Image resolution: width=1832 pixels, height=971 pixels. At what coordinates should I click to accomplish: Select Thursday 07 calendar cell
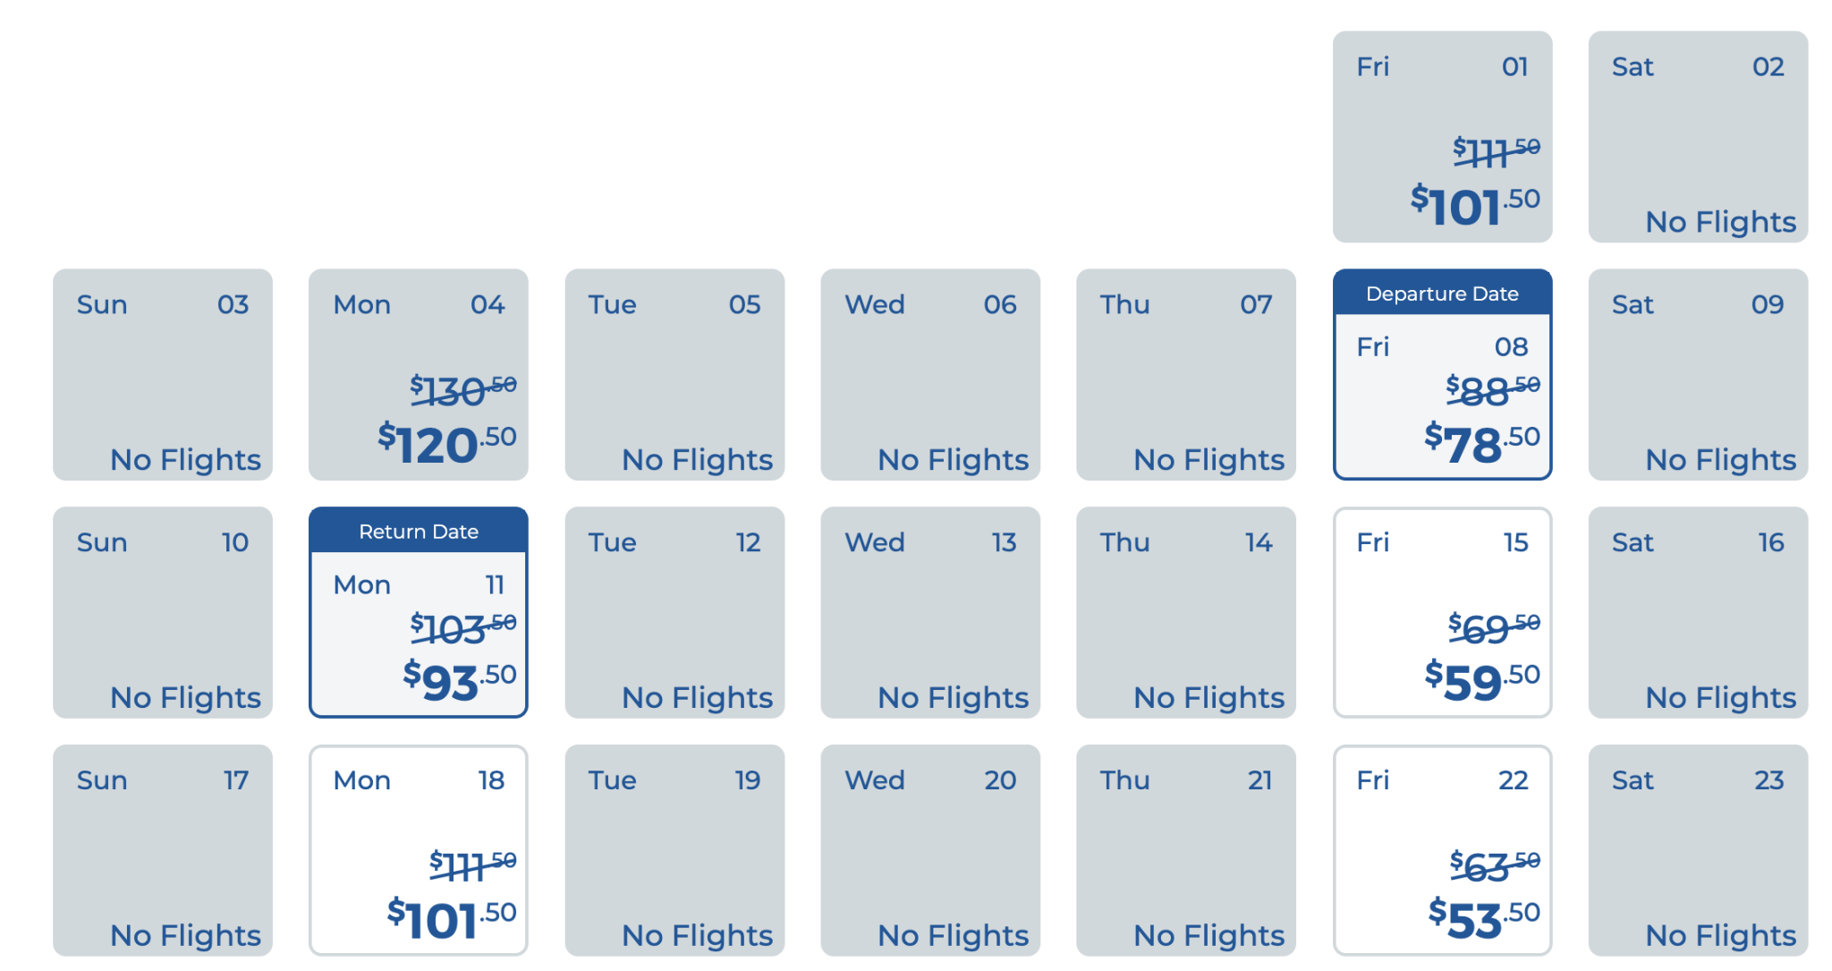pyautogui.click(x=1186, y=375)
